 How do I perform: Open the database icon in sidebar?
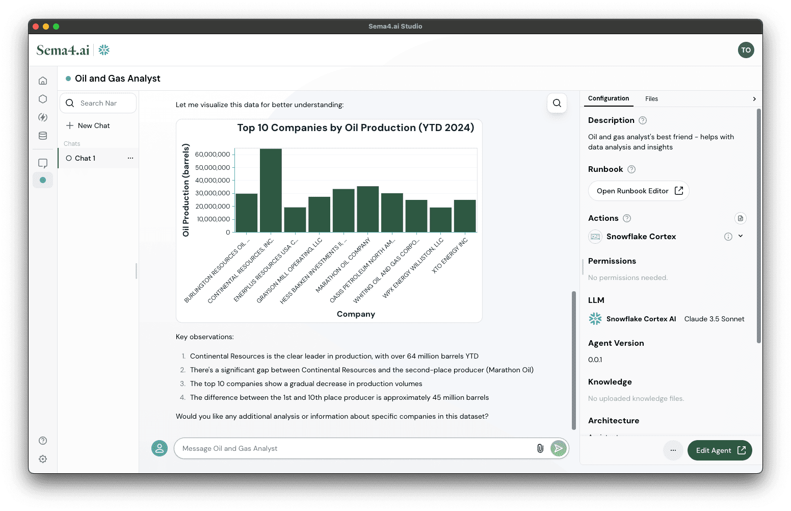pos(43,136)
